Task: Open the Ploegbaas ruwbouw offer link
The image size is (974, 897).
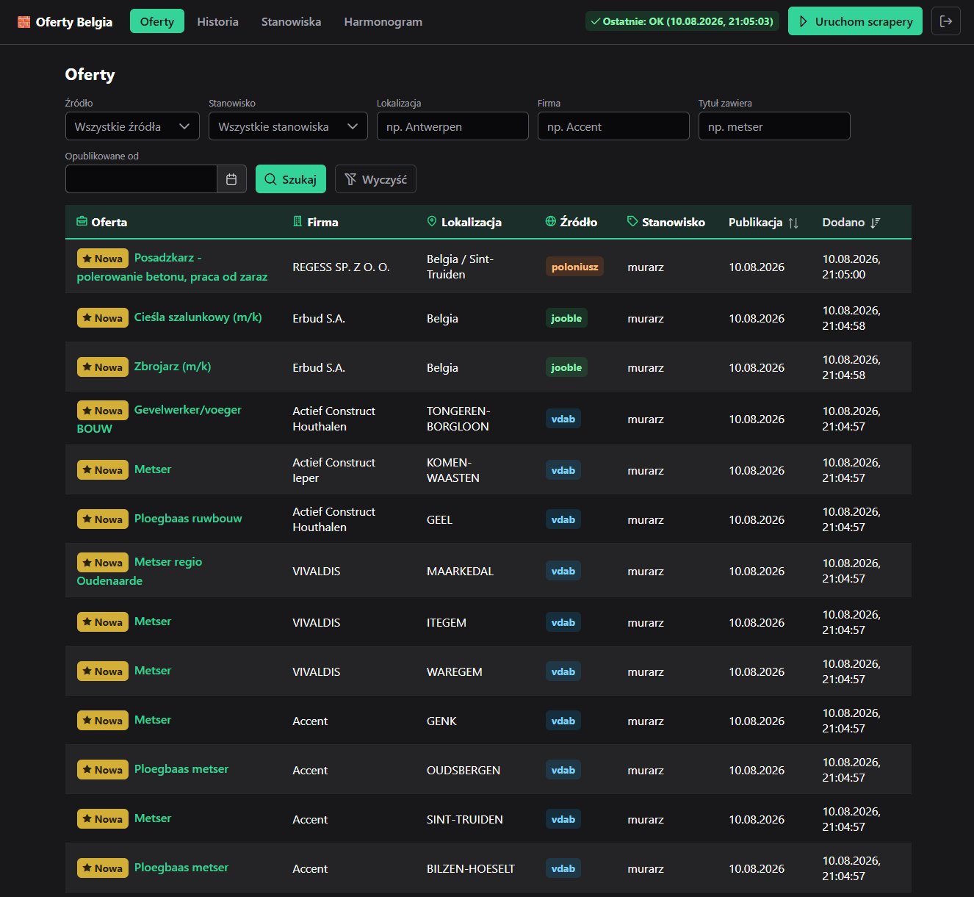Action: (188, 519)
